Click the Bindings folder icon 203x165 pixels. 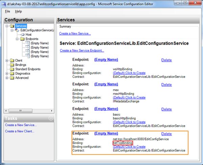(12, 65)
